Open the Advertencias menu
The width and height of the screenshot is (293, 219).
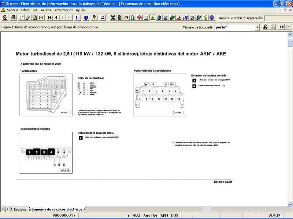63,10
